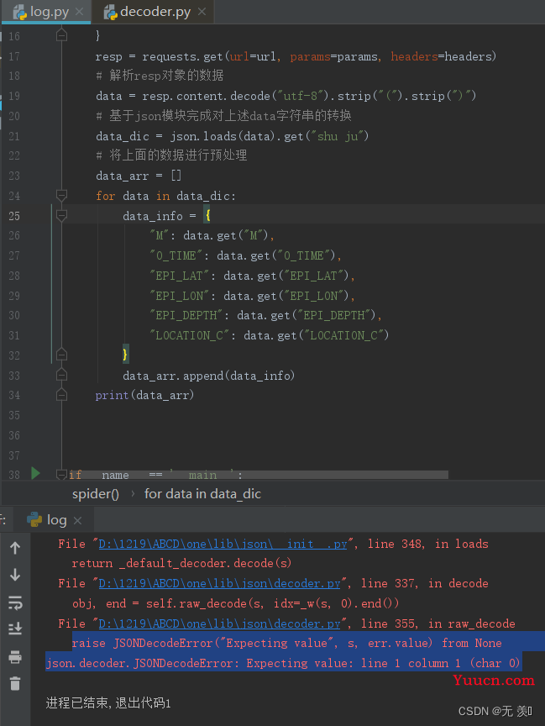545x726 pixels.
Task: Click line number 17 in the gutter
Action: [14, 56]
